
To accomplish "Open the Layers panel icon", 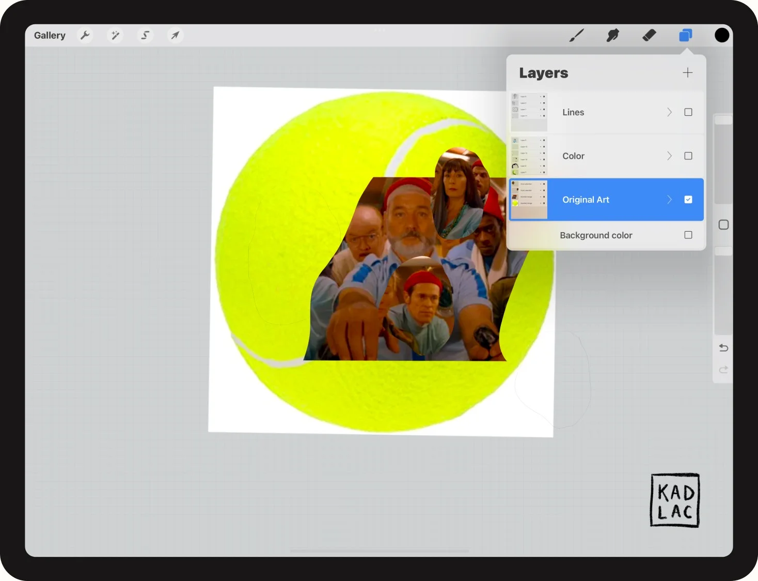I will tap(685, 35).
